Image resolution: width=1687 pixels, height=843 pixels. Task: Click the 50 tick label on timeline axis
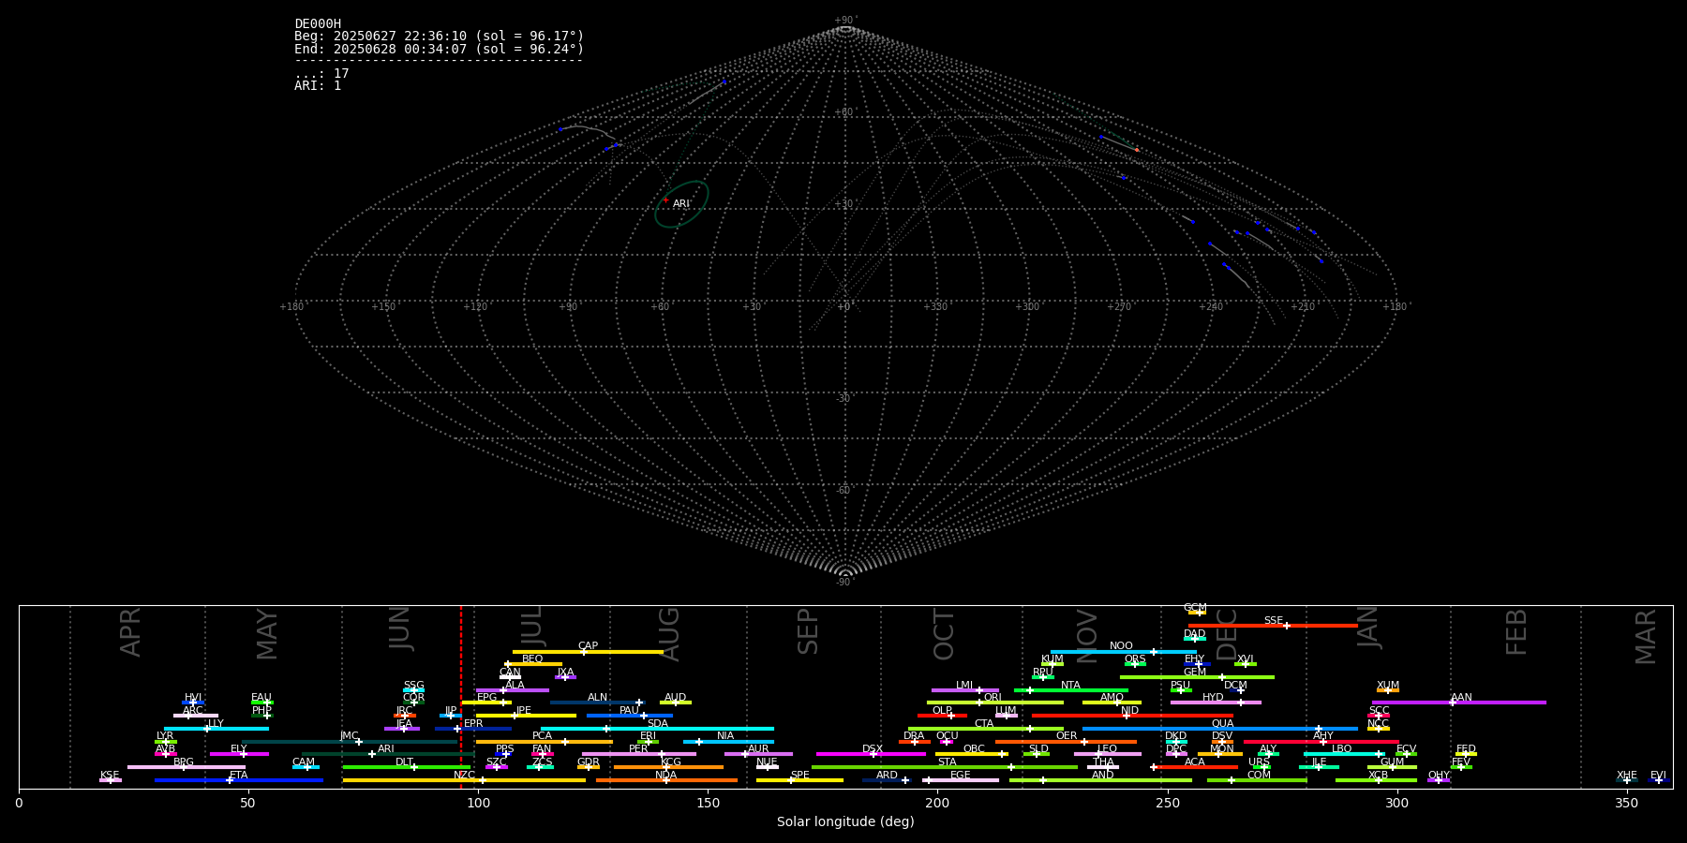[248, 803]
